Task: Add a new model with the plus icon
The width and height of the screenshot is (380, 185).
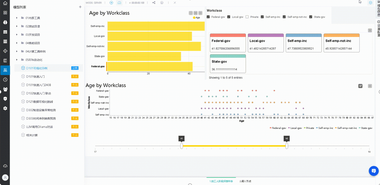Action: (x=80, y=7)
